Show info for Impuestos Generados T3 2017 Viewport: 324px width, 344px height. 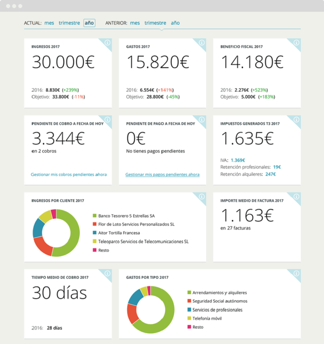point(296,120)
